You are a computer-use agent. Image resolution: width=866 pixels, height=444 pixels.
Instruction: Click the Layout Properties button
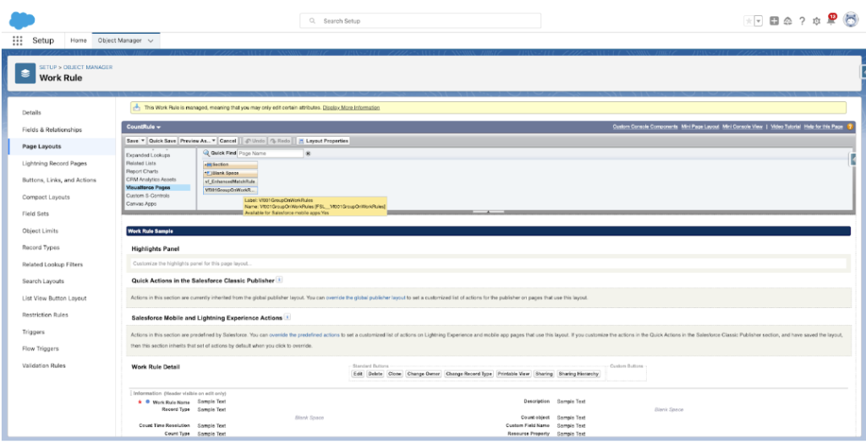[x=323, y=141]
